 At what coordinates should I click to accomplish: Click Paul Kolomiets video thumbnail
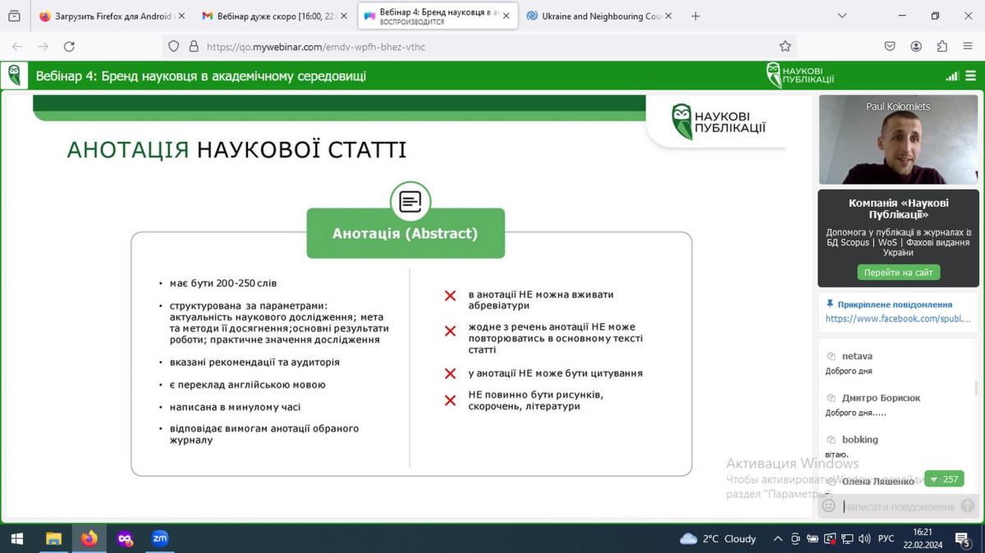(899, 139)
